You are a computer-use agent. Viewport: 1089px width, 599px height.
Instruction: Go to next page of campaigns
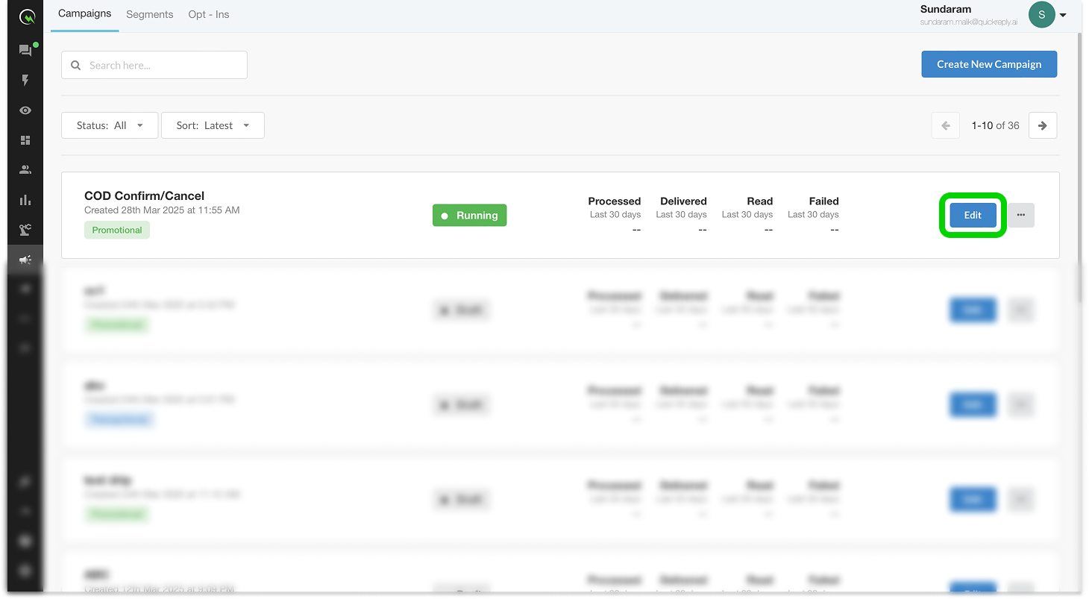1042,125
